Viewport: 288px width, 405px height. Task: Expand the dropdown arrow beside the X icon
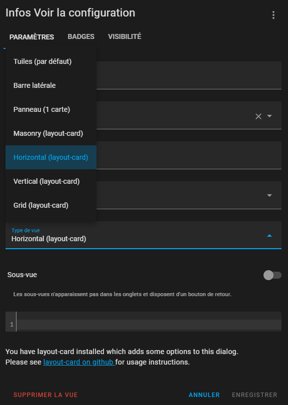tap(269, 116)
